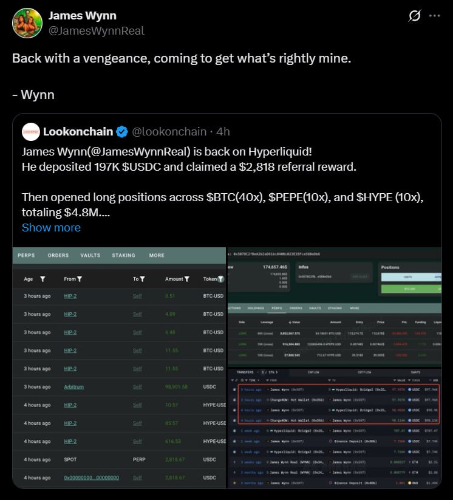The image size is (453, 500).
Task: Click the filter icon next to To
Action: [x=142, y=279]
